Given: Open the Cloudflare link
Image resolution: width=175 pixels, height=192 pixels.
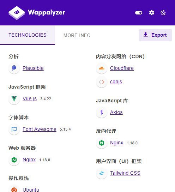Looking at the screenshot, I should (122, 68).
